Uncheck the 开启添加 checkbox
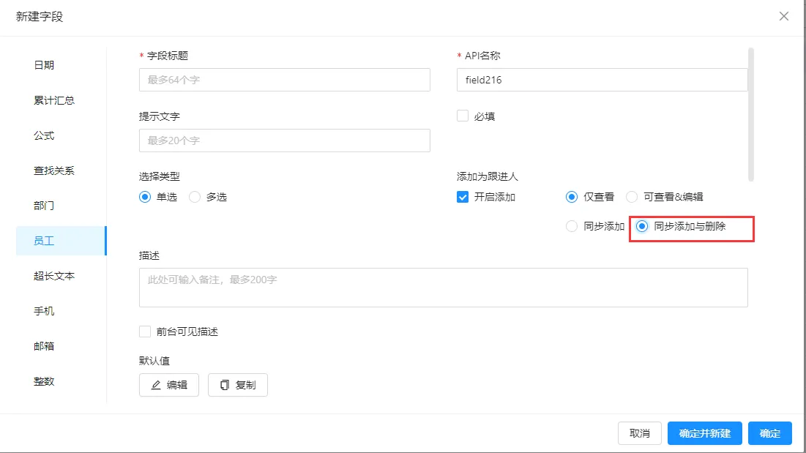806x453 pixels. (463, 197)
